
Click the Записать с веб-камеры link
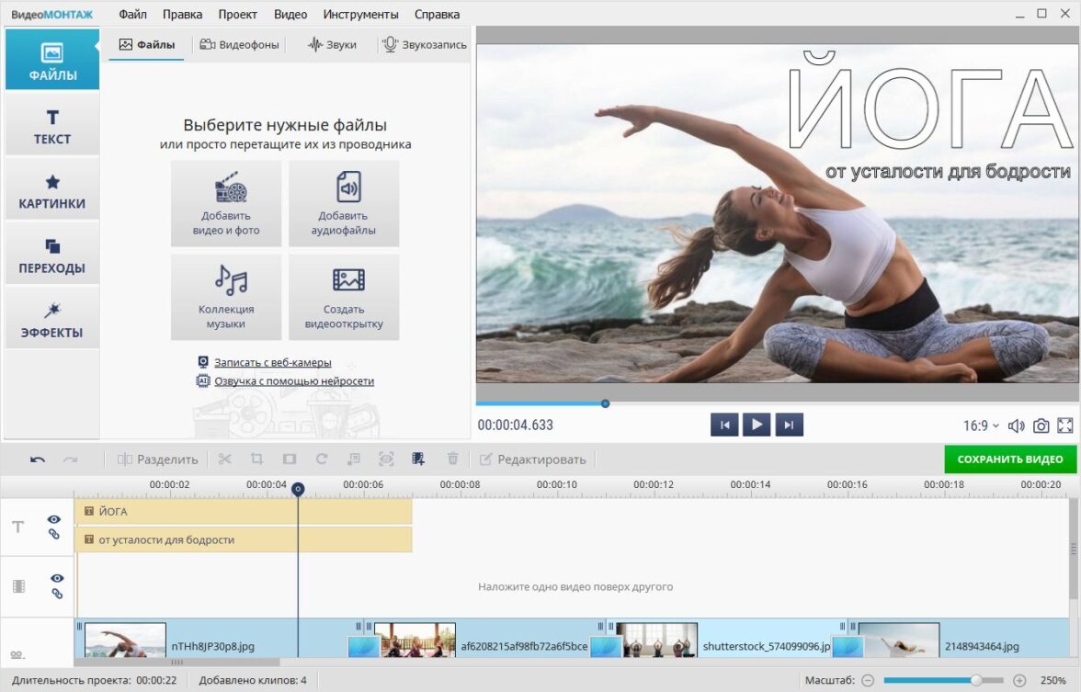[272, 363]
